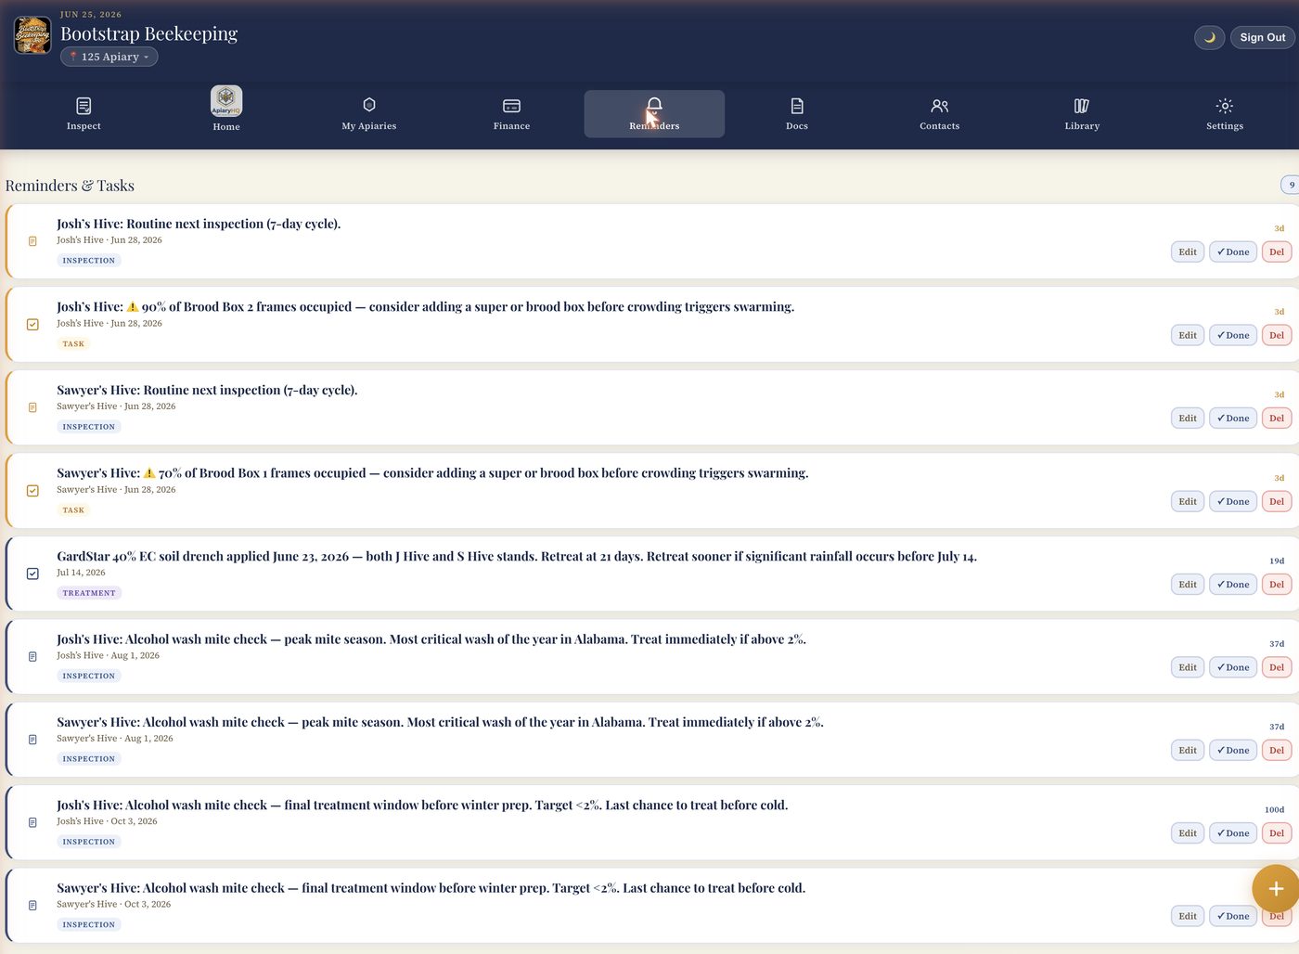The image size is (1299, 954).
Task: Edit Sawyer's Hive routine inspection reminder
Action: point(1188,418)
